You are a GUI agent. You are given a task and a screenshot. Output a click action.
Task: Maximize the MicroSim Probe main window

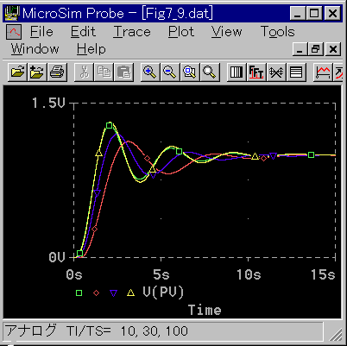pyautogui.click(x=314, y=13)
